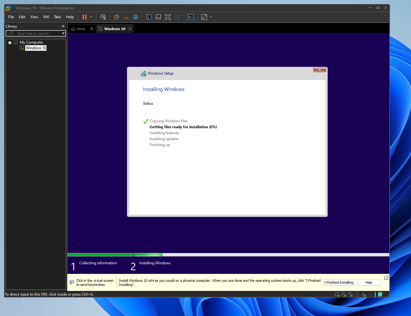Image resolution: width=411 pixels, height=316 pixels.
Task: Click inside the virtual machine screen
Action: click(228, 153)
